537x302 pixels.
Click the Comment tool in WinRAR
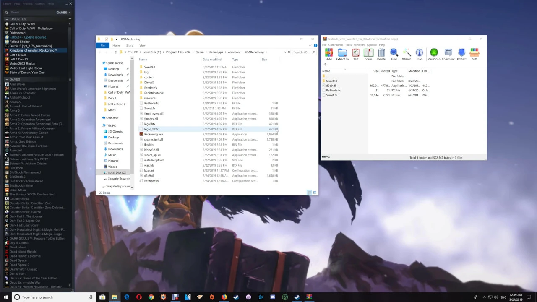click(x=448, y=54)
